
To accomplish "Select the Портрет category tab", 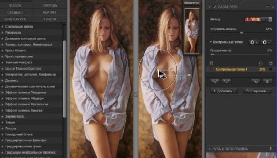I will tap(50, 13).
